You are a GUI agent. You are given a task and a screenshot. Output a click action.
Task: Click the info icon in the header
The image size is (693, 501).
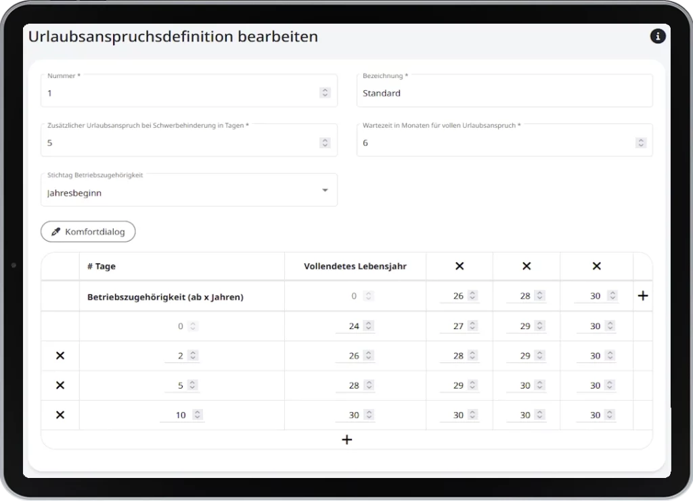click(x=657, y=37)
